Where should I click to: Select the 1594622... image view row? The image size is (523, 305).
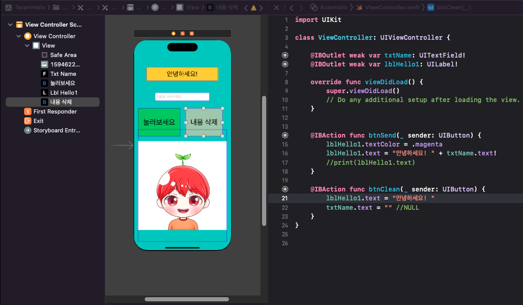click(53, 64)
